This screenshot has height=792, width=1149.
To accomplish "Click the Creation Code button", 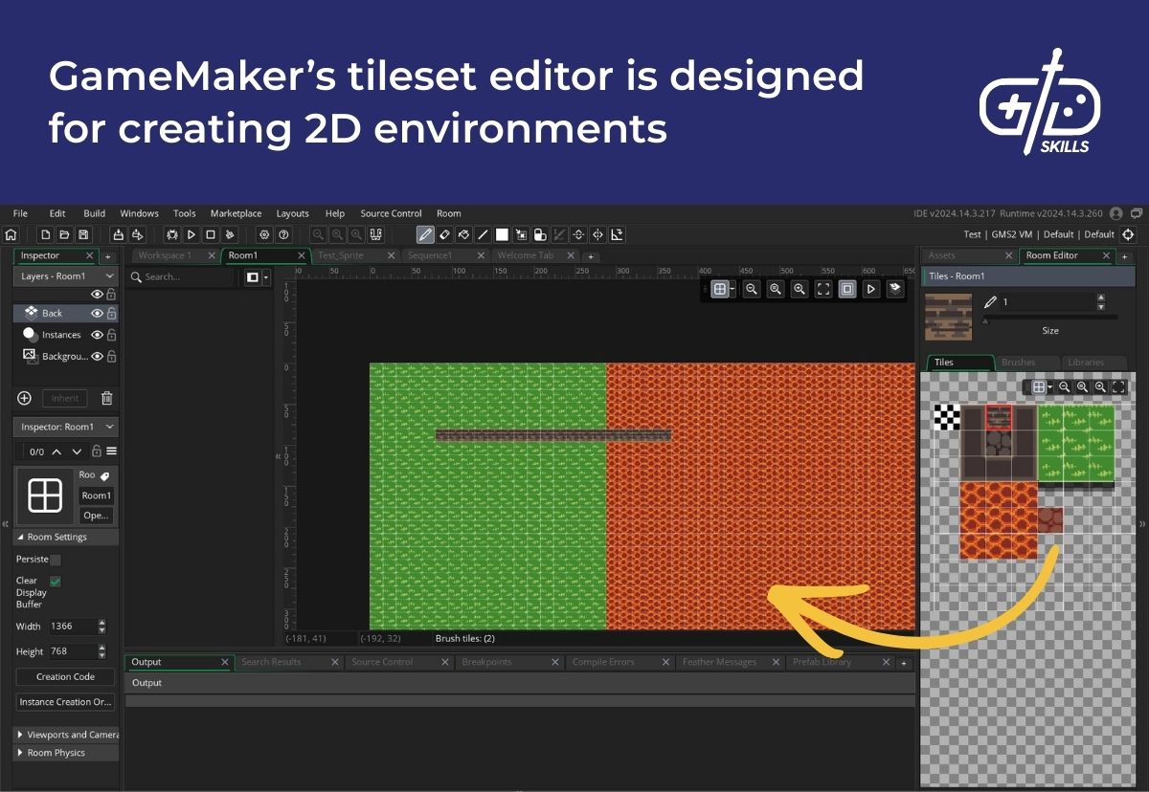I will pos(64,676).
